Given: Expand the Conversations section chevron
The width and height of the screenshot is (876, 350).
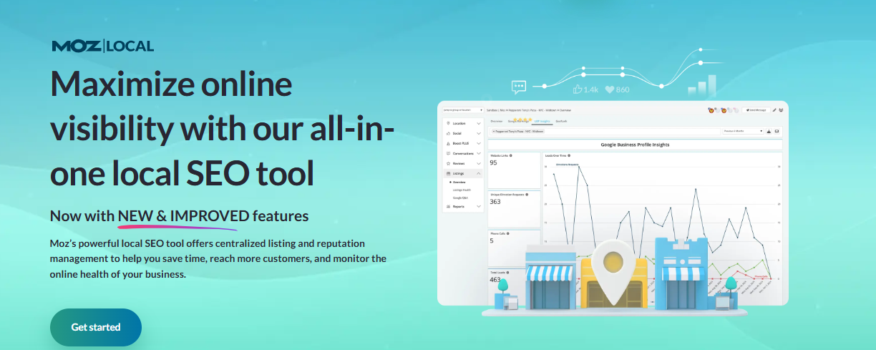Looking at the screenshot, I should 479,153.
